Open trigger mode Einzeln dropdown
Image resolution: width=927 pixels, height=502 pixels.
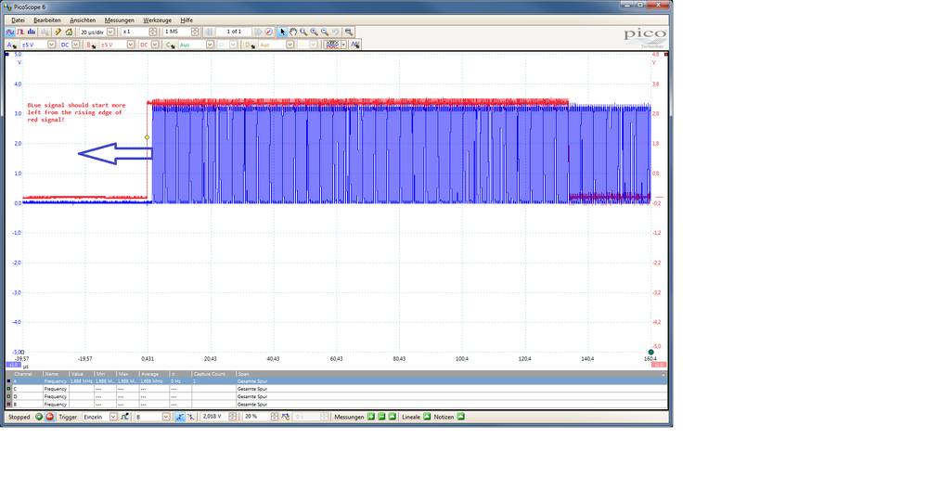pos(113,417)
